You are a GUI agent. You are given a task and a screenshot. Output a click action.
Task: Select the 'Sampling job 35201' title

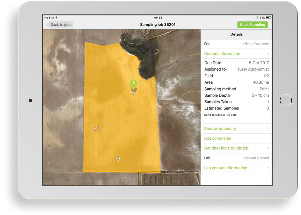(x=158, y=25)
